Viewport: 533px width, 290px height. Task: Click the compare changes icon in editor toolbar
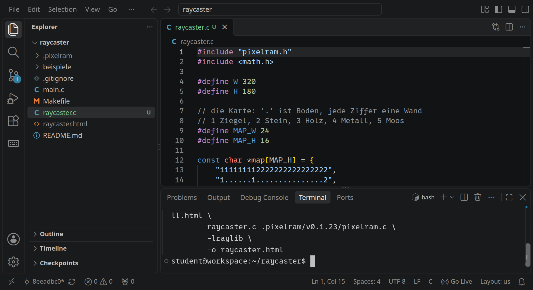496,27
